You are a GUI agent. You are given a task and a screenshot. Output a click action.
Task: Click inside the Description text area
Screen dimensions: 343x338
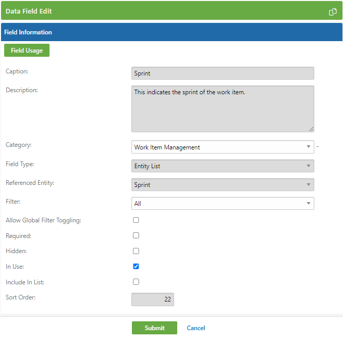[x=223, y=109]
